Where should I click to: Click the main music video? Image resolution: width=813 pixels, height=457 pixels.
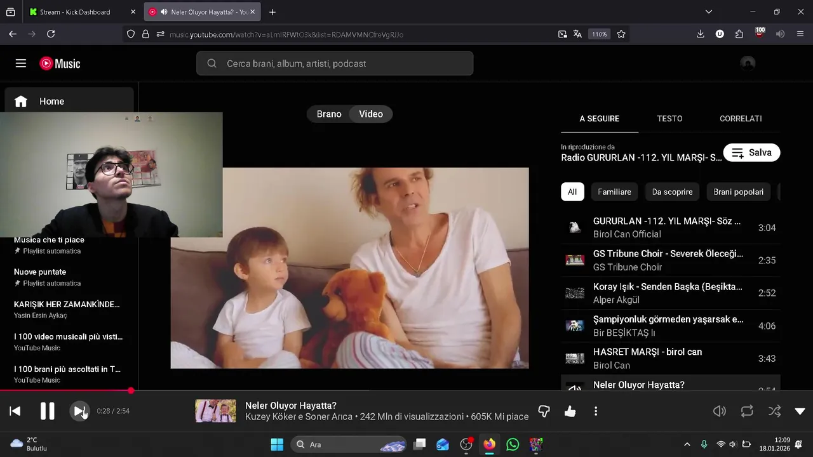click(349, 268)
